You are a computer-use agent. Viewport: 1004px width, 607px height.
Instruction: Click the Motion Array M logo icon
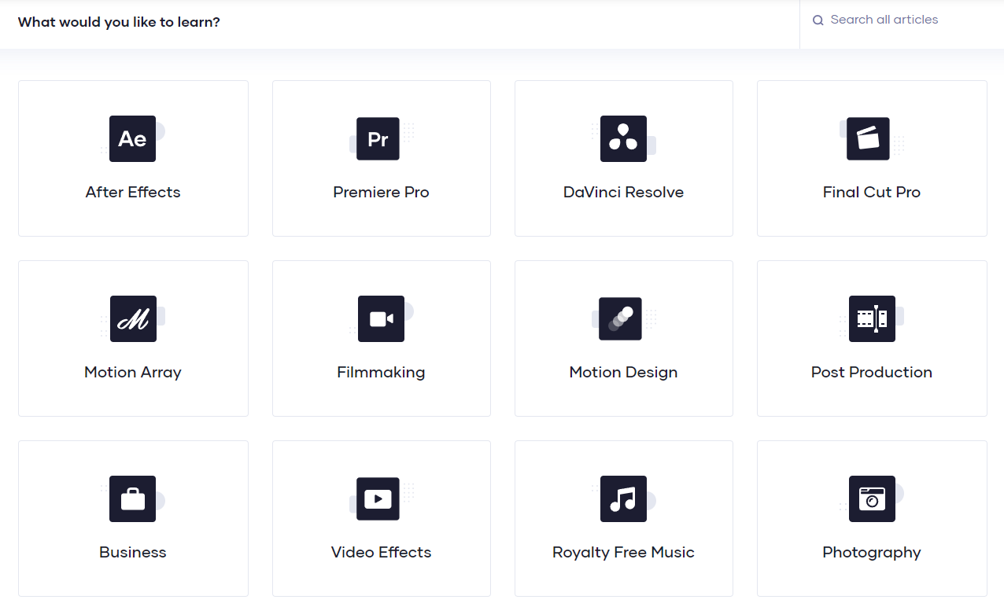[133, 318]
